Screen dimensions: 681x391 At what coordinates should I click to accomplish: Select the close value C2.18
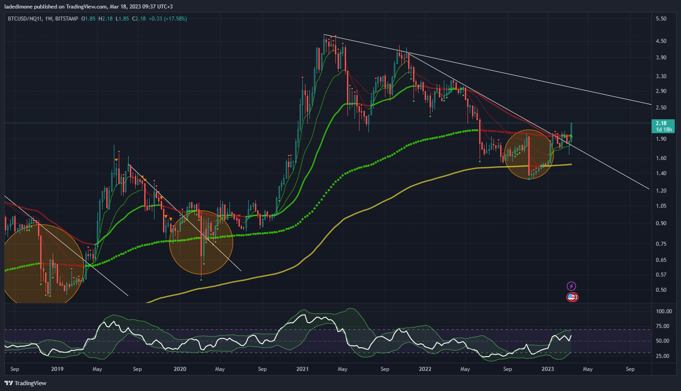139,19
